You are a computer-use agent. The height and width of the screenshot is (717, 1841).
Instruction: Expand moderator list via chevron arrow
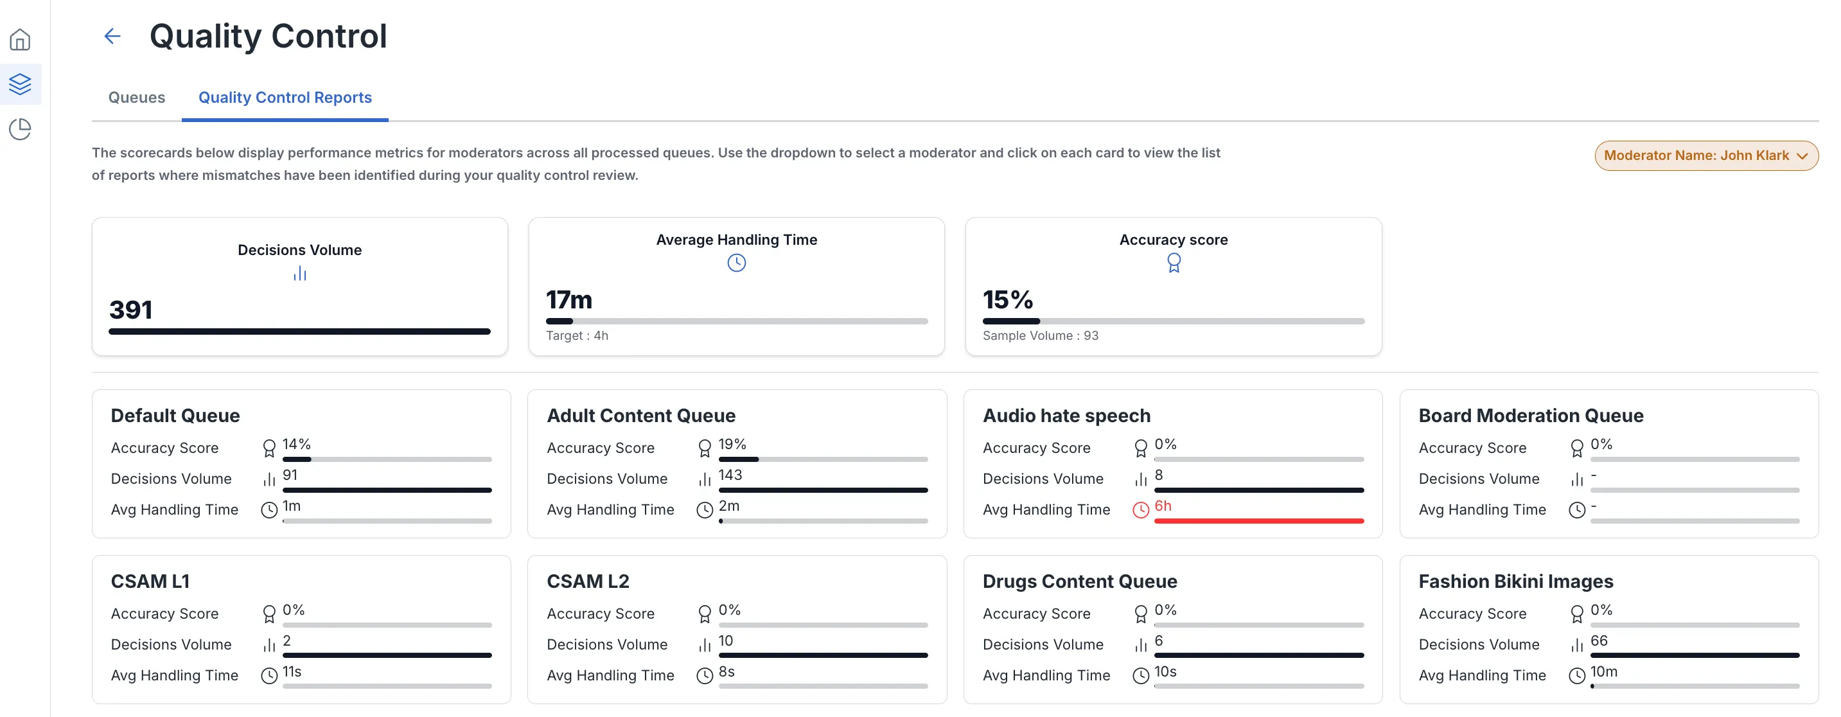pos(1802,156)
